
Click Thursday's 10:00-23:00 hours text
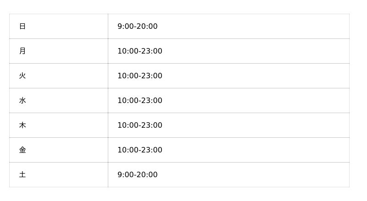click(139, 125)
